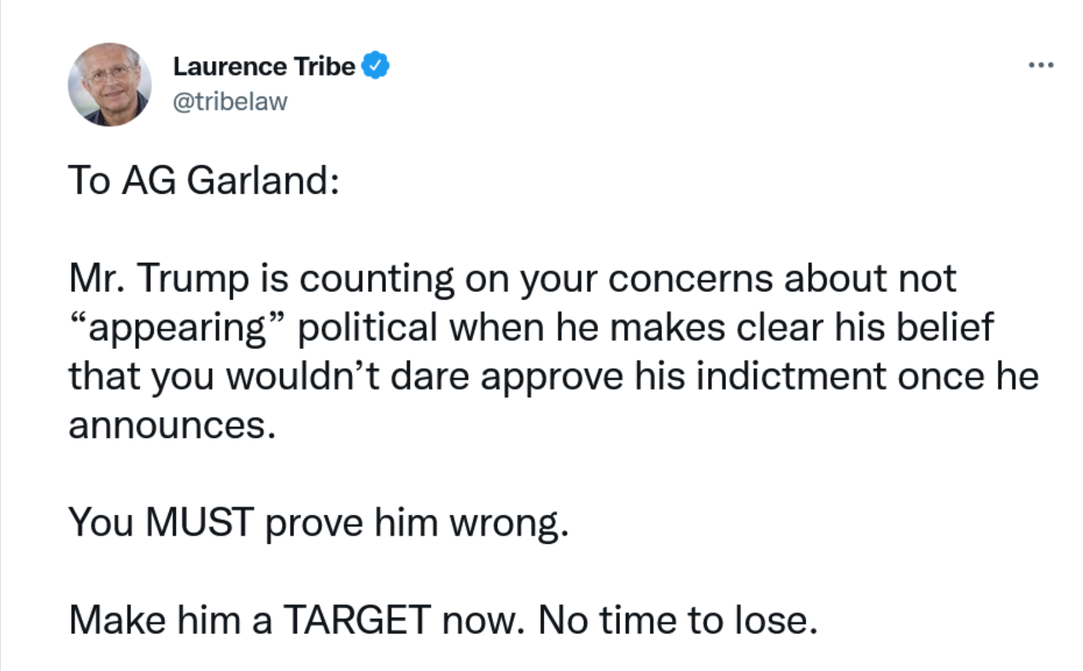Screen dimensions: 1083x671
Task: Open Laurence Tribe's profile picture
Action: point(109,85)
